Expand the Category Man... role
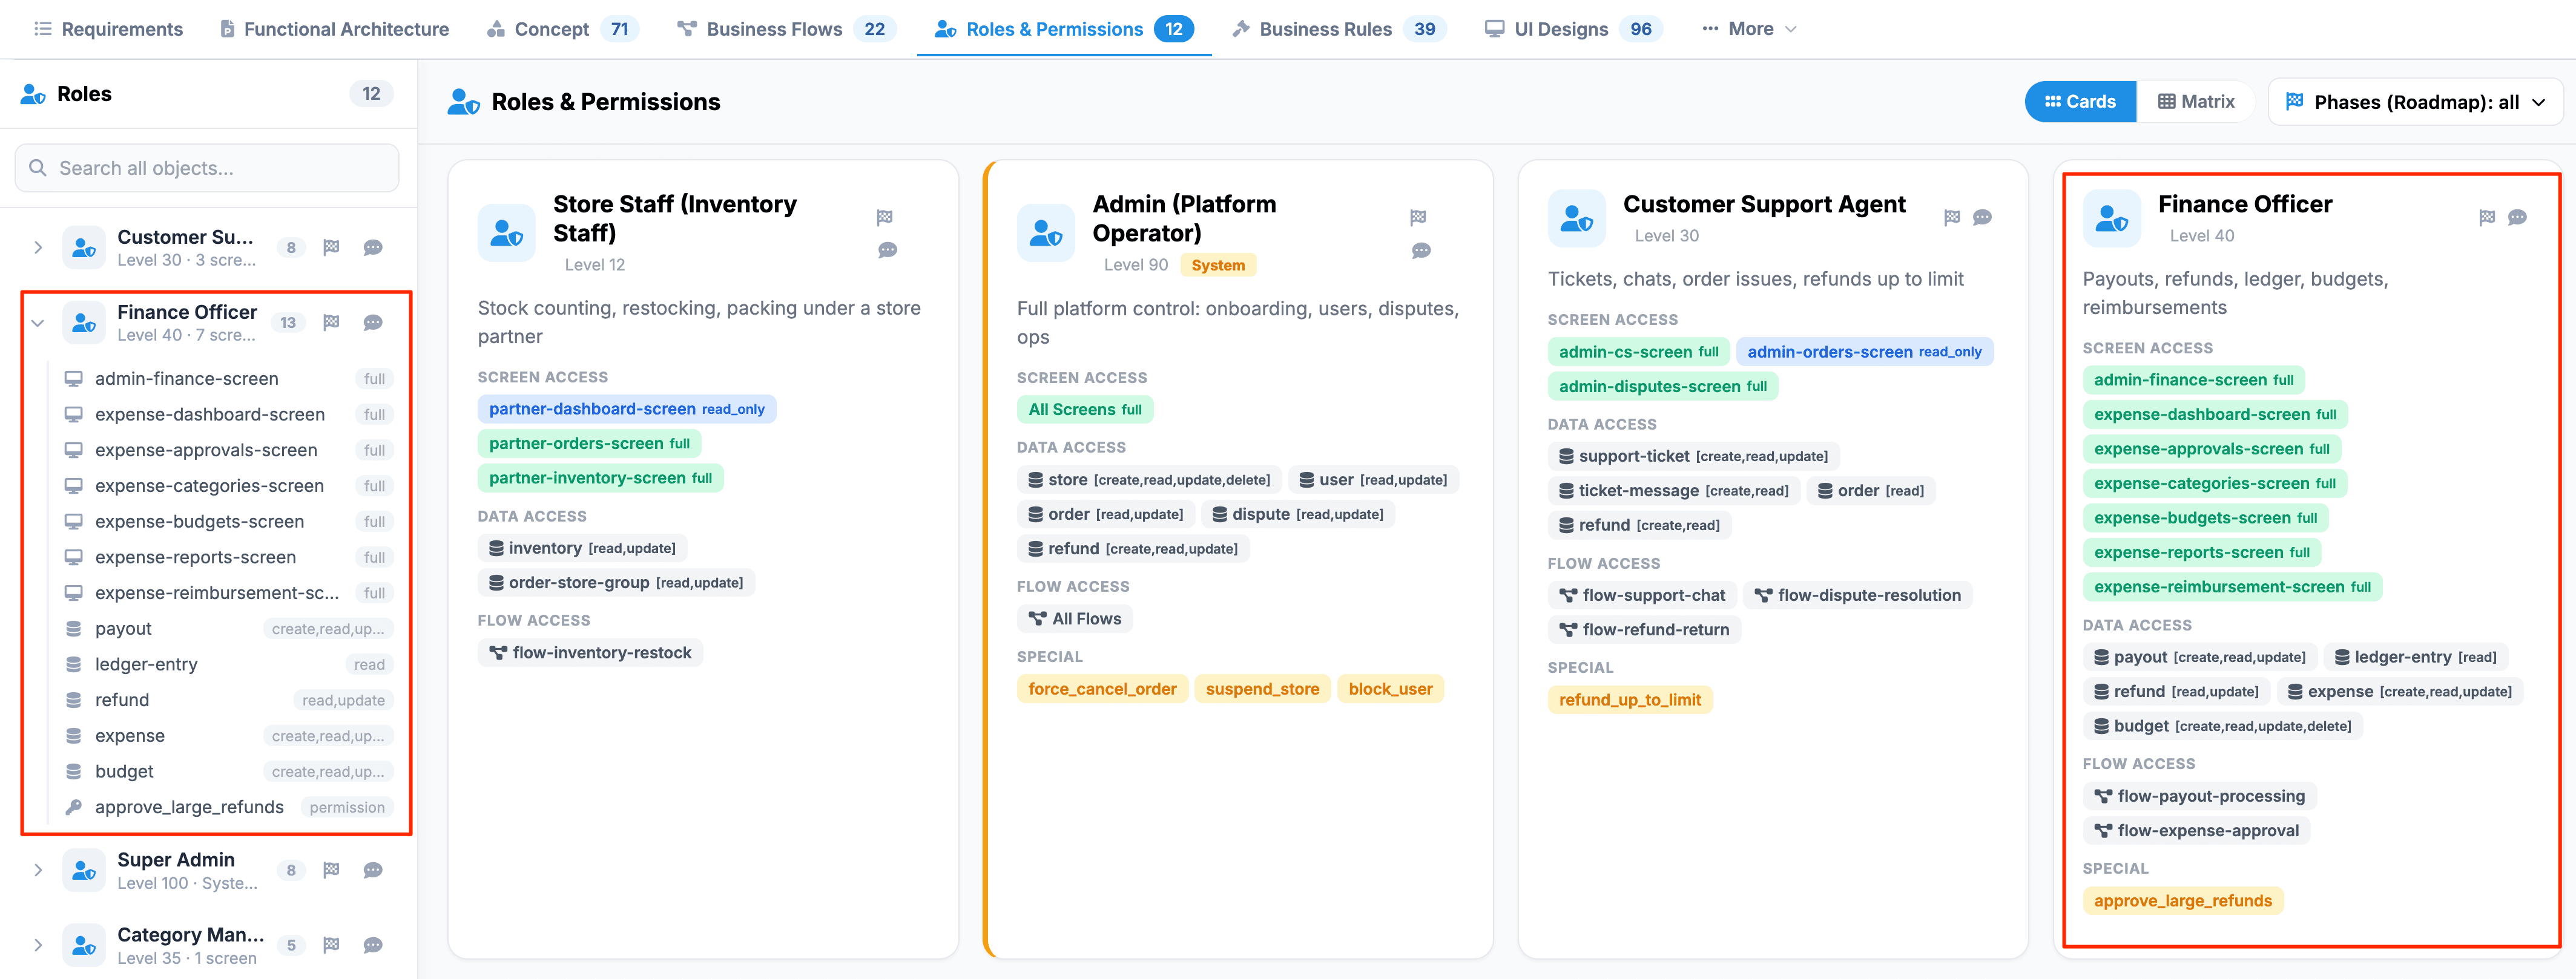 pos(38,945)
